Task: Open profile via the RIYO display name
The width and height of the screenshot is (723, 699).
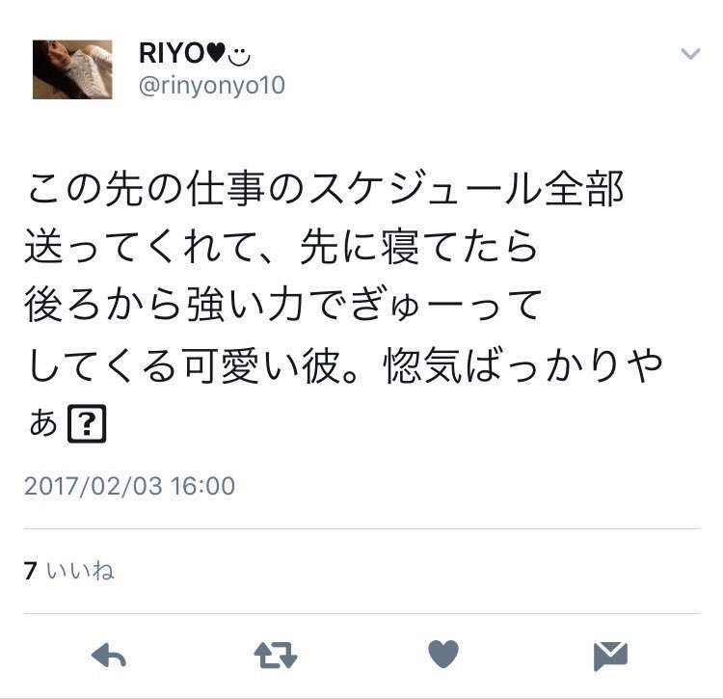Action: 171,53
